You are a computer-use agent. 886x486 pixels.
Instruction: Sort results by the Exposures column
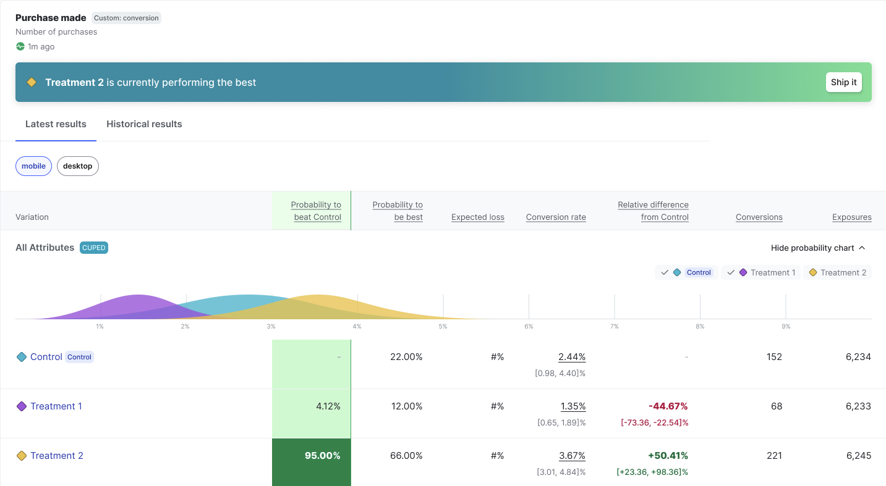pyautogui.click(x=852, y=217)
